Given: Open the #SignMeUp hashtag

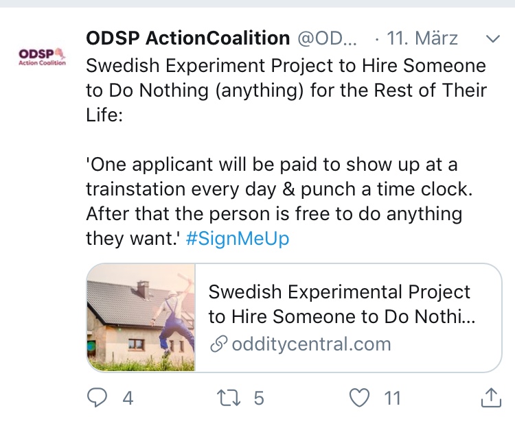Looking at the screenshot, I should 238,239.
